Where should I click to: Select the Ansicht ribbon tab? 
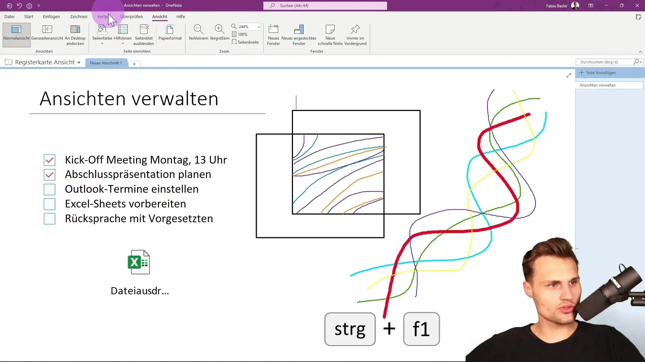[x=160, y=16]
